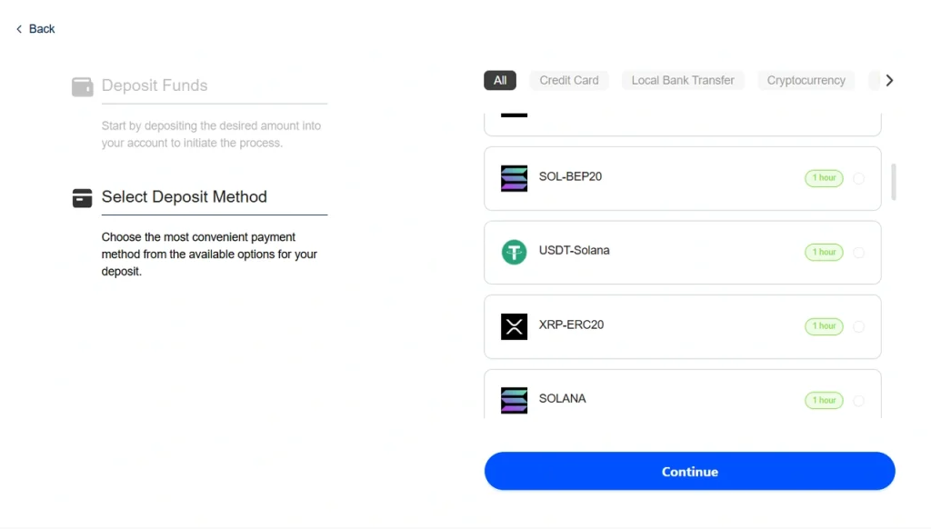Click the SOL-BEP20 Solana logo icon

[x=514, y=178]
